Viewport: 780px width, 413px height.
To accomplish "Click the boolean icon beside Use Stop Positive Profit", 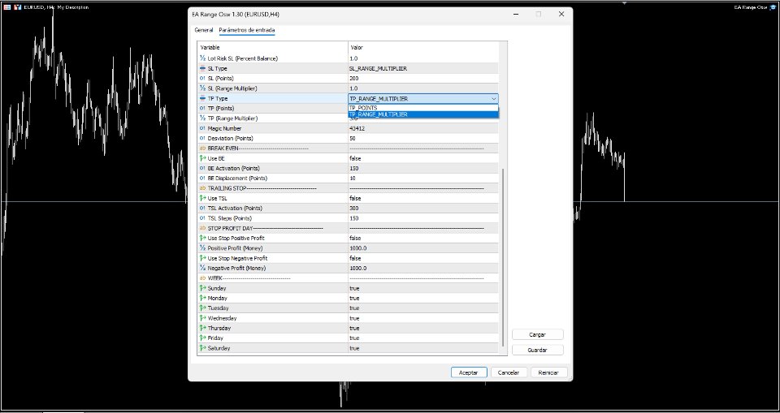I will pos(202,238).
